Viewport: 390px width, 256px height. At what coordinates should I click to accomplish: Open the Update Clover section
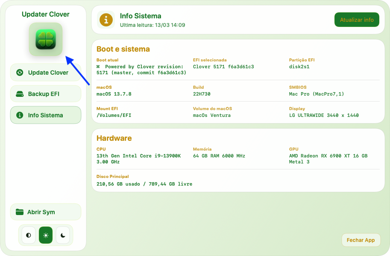(46, 73)
